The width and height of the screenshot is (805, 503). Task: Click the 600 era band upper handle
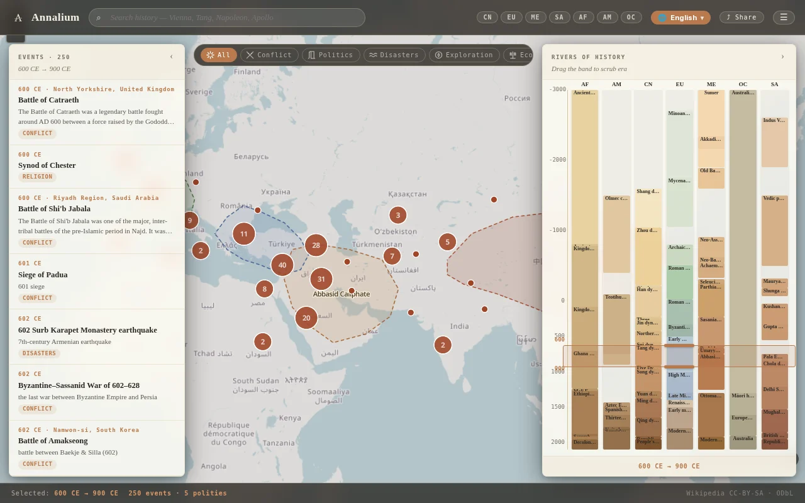click(x=679, y=346)
